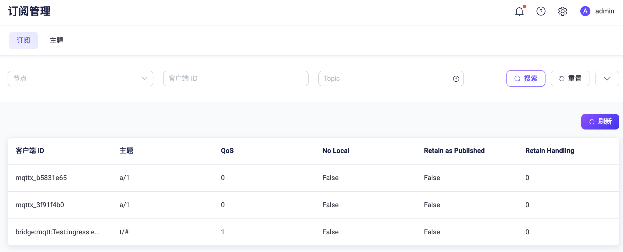
Task: Switch to the 订阅 tab
Action: [x=23, y=41]
